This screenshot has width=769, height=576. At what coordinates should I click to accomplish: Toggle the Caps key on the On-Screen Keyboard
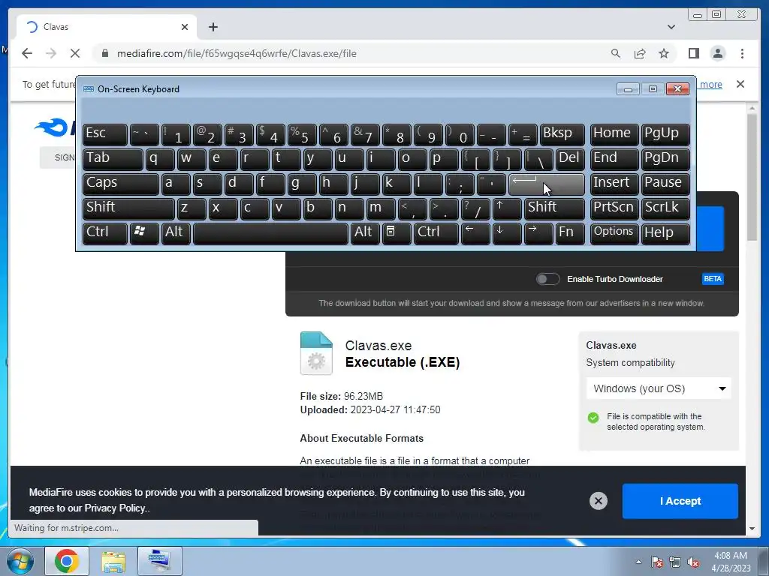click(121, 184)
